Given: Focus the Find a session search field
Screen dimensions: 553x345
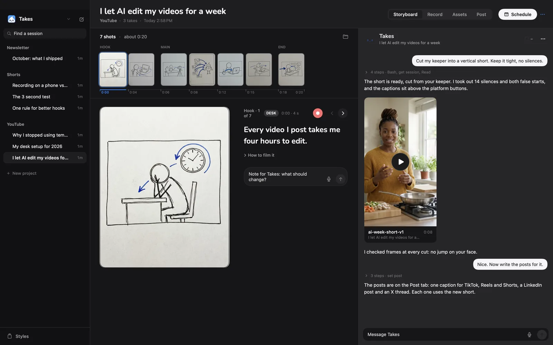Looking at the screenshot, I should coord(45,33).
